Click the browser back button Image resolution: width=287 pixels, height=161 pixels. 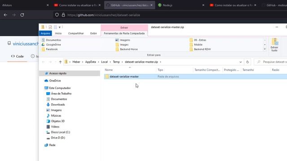[x=5, y=15]
